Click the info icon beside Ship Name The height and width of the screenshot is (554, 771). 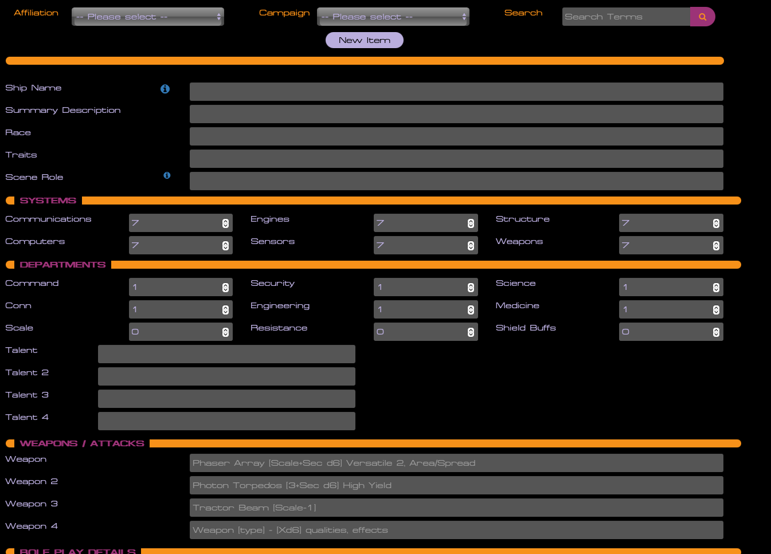tap(165, 89)
